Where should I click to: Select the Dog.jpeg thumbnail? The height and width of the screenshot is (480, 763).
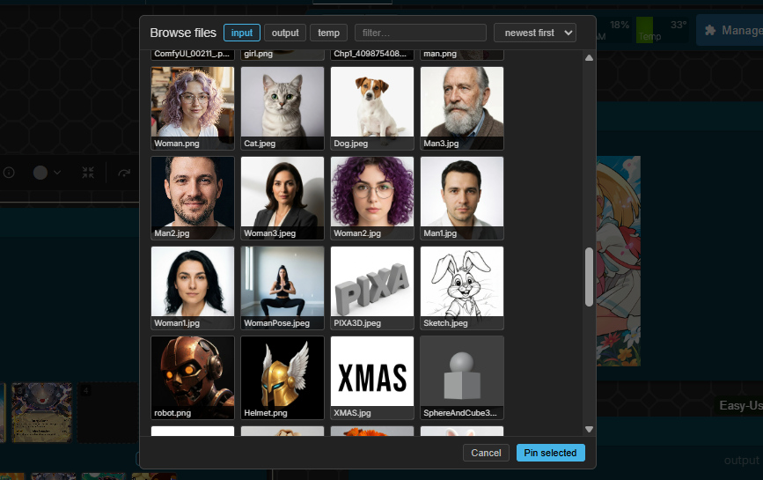[372, 108]
